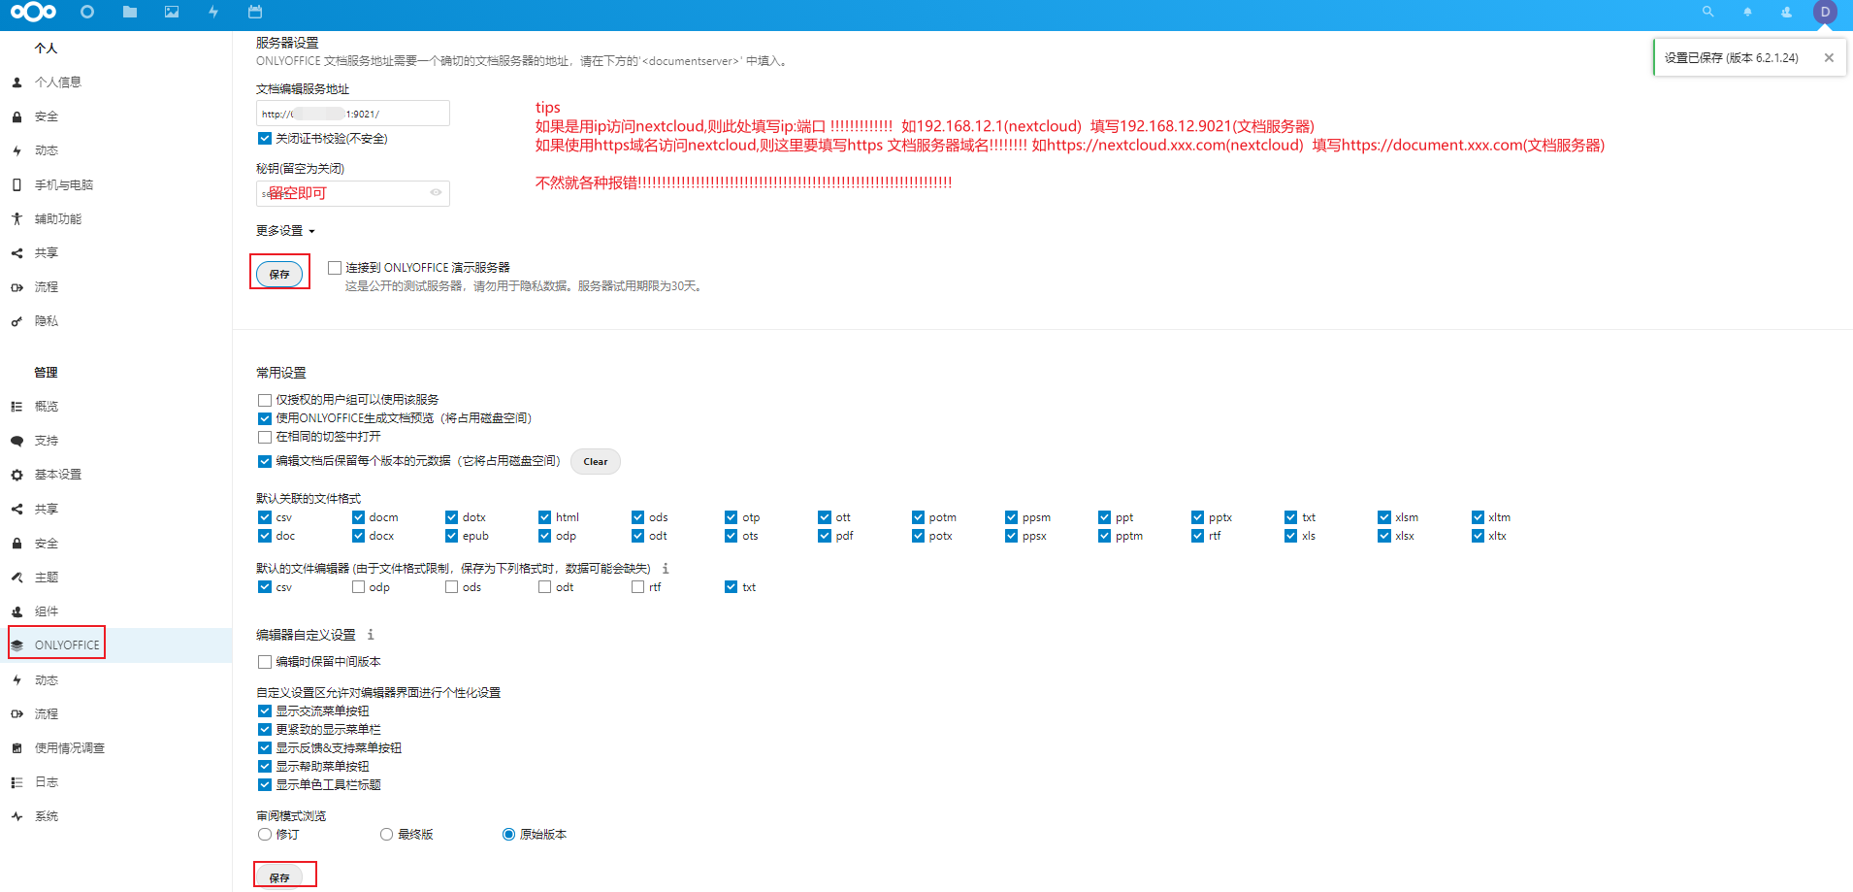
Task: Toggle txt default editor format checkbox
Action: 731,587
